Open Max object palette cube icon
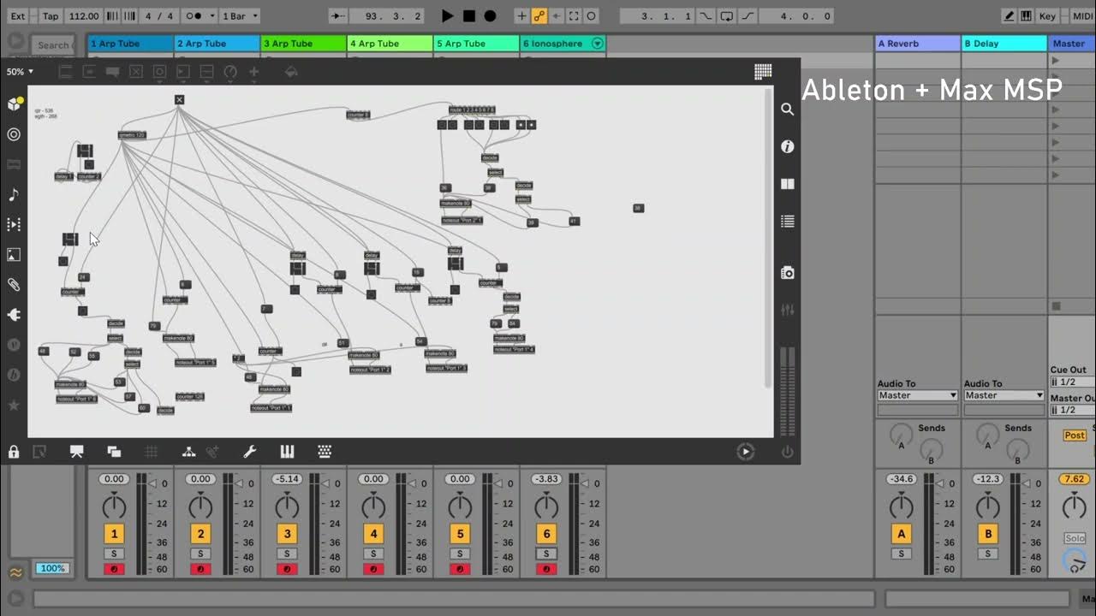The height and width of the screenshot is (616, 1096). [x=15, y=104]
